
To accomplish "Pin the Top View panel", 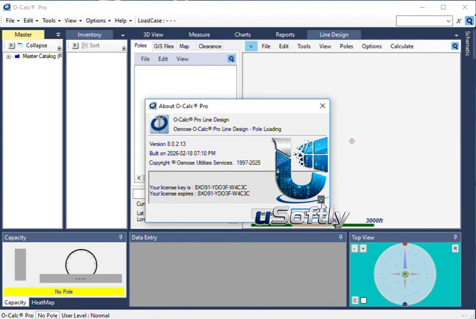I will tap(455, 237).
